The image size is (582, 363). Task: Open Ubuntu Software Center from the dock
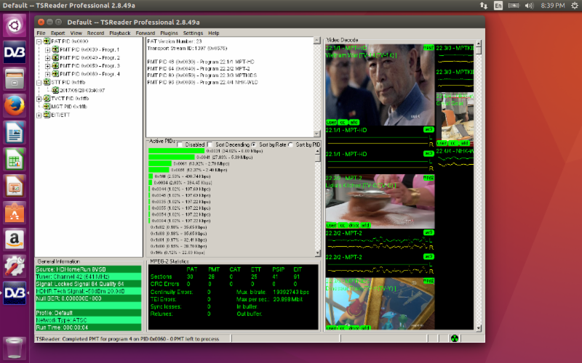(x=14, y=212)
